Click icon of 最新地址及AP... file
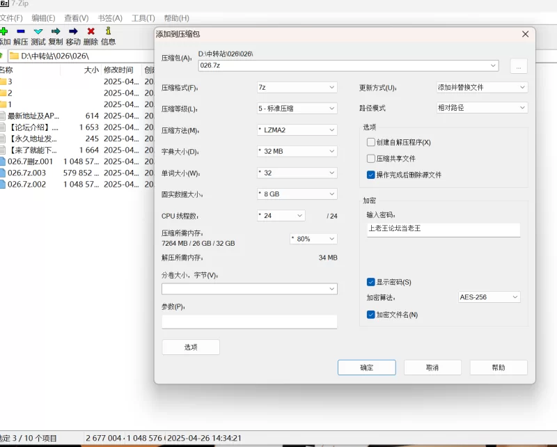The image size is (557, 447). pos(3,116)
